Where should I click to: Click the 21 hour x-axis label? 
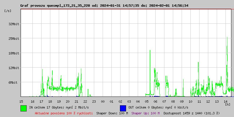76,101
